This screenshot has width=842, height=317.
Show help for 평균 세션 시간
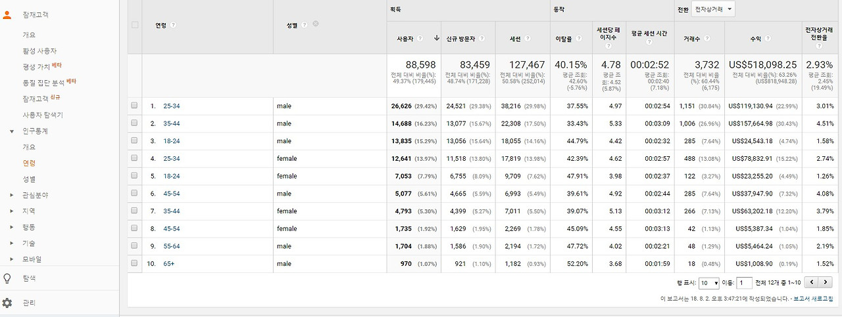[x=649, y=43]
